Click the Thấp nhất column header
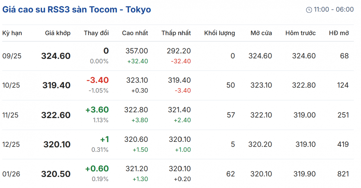 tap(176, 33)
